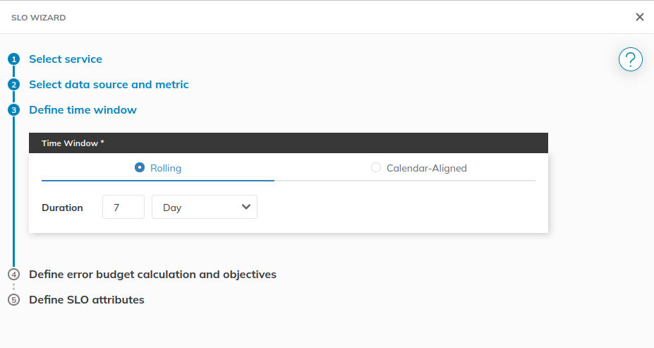The height and width of the screenshot is (348, 654).
Task: Go to Select data source and metric step
Action: pos(109,85)
